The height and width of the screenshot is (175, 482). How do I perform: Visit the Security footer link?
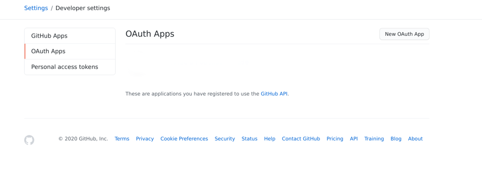point(225,139)
